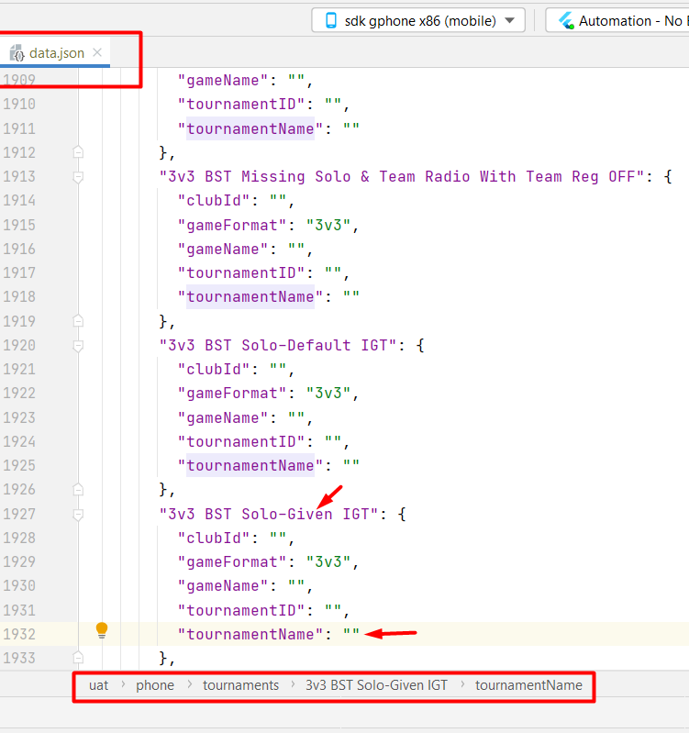Click "tournamentID" key on line 1924
The height and width of the screenshot is (733, 689).
click(241, 441)
